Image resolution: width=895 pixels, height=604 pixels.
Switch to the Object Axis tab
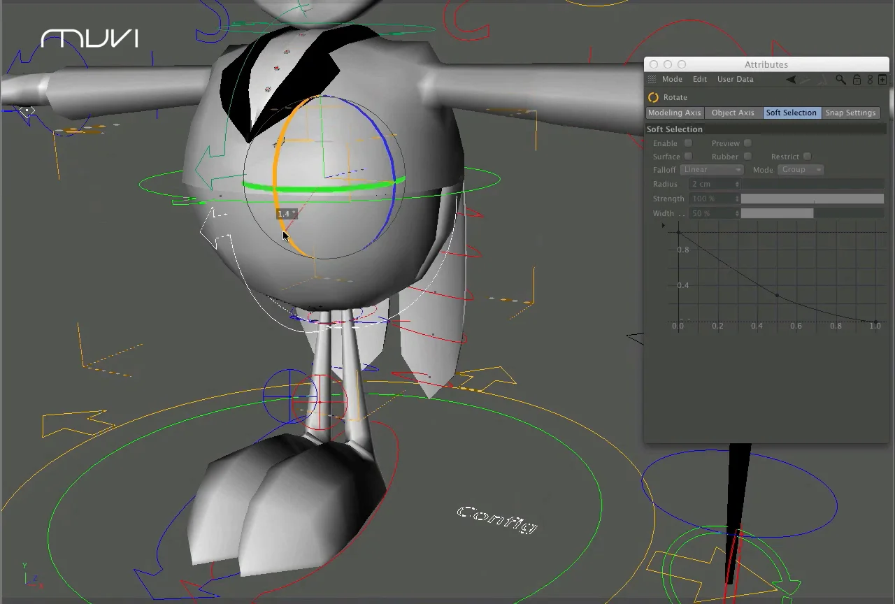click(x=733, y=113)
